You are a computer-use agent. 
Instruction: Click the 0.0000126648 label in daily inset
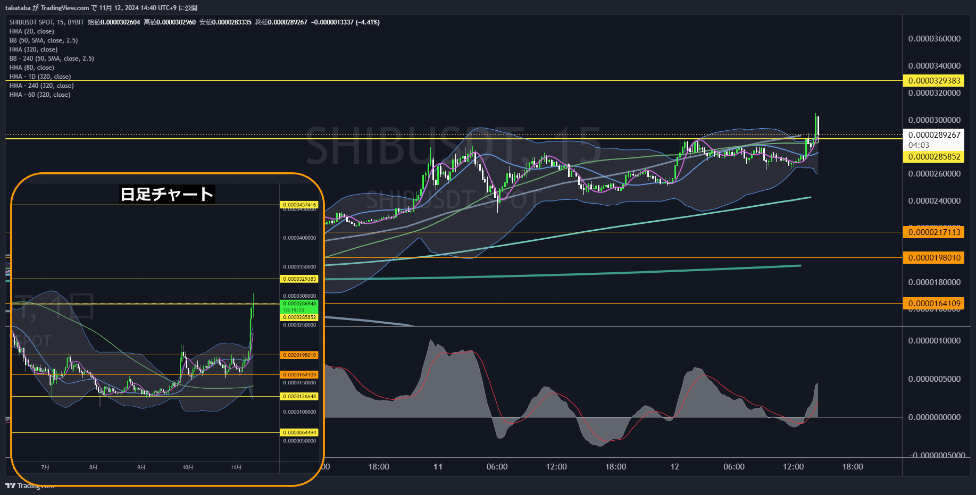pyautogui.click(x=299, y=397)
